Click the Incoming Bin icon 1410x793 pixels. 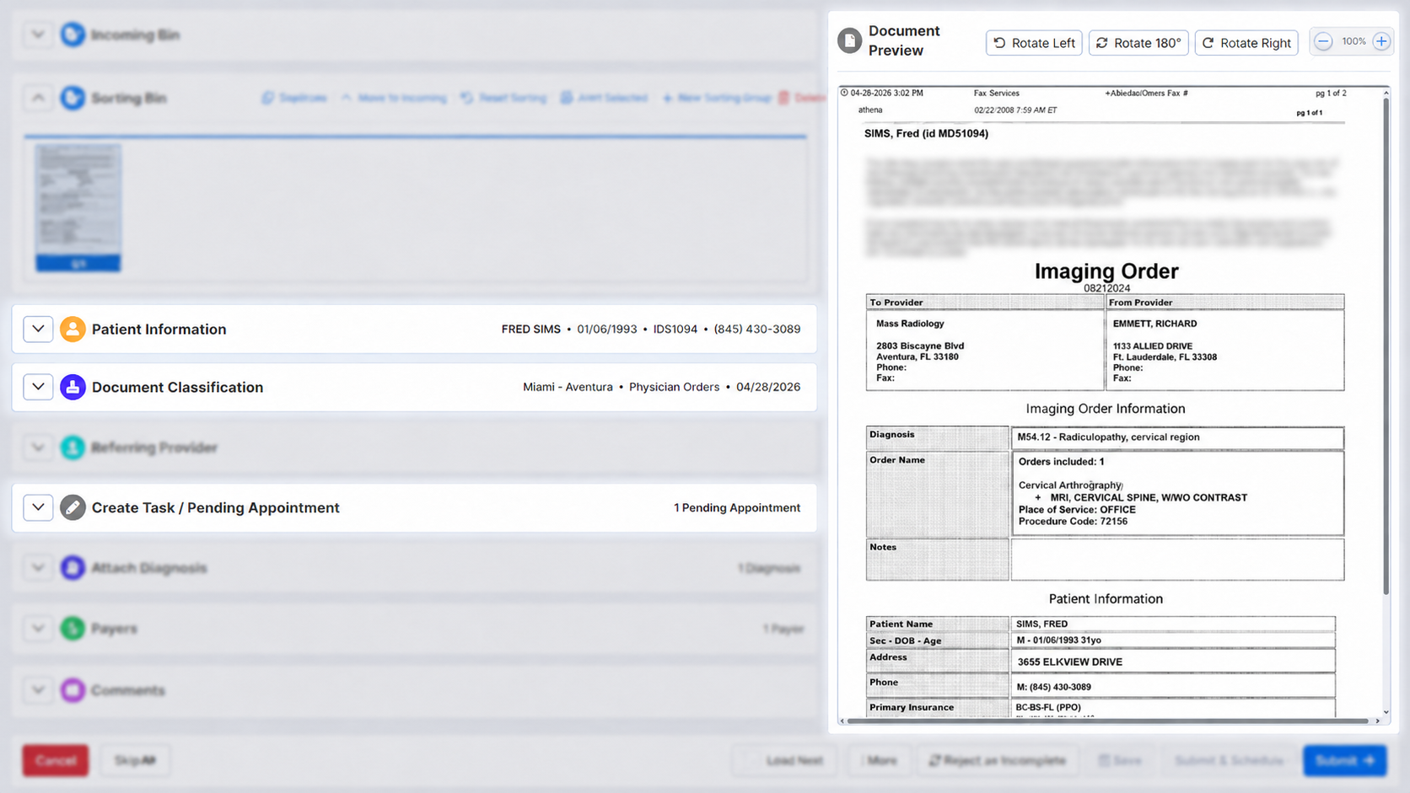pyautogui.click(x=73, y=35)
